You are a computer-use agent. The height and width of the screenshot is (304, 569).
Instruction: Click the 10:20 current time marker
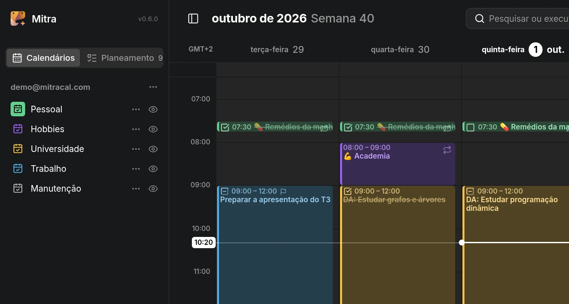[x=203, y=242]
